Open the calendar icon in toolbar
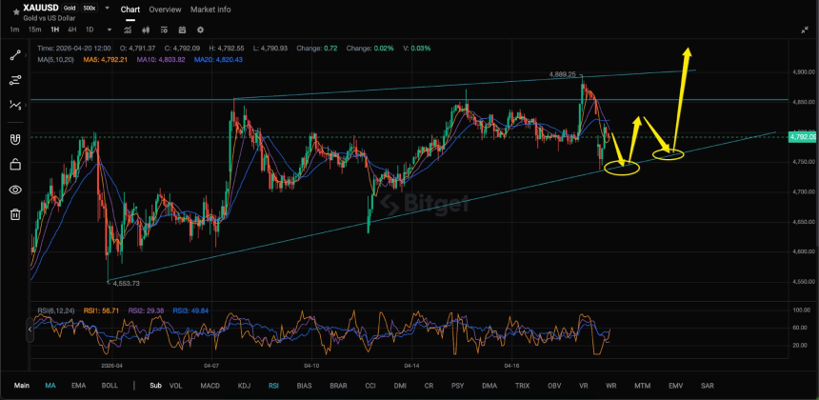Screen dimensions: 819x400 click(182, 30)
